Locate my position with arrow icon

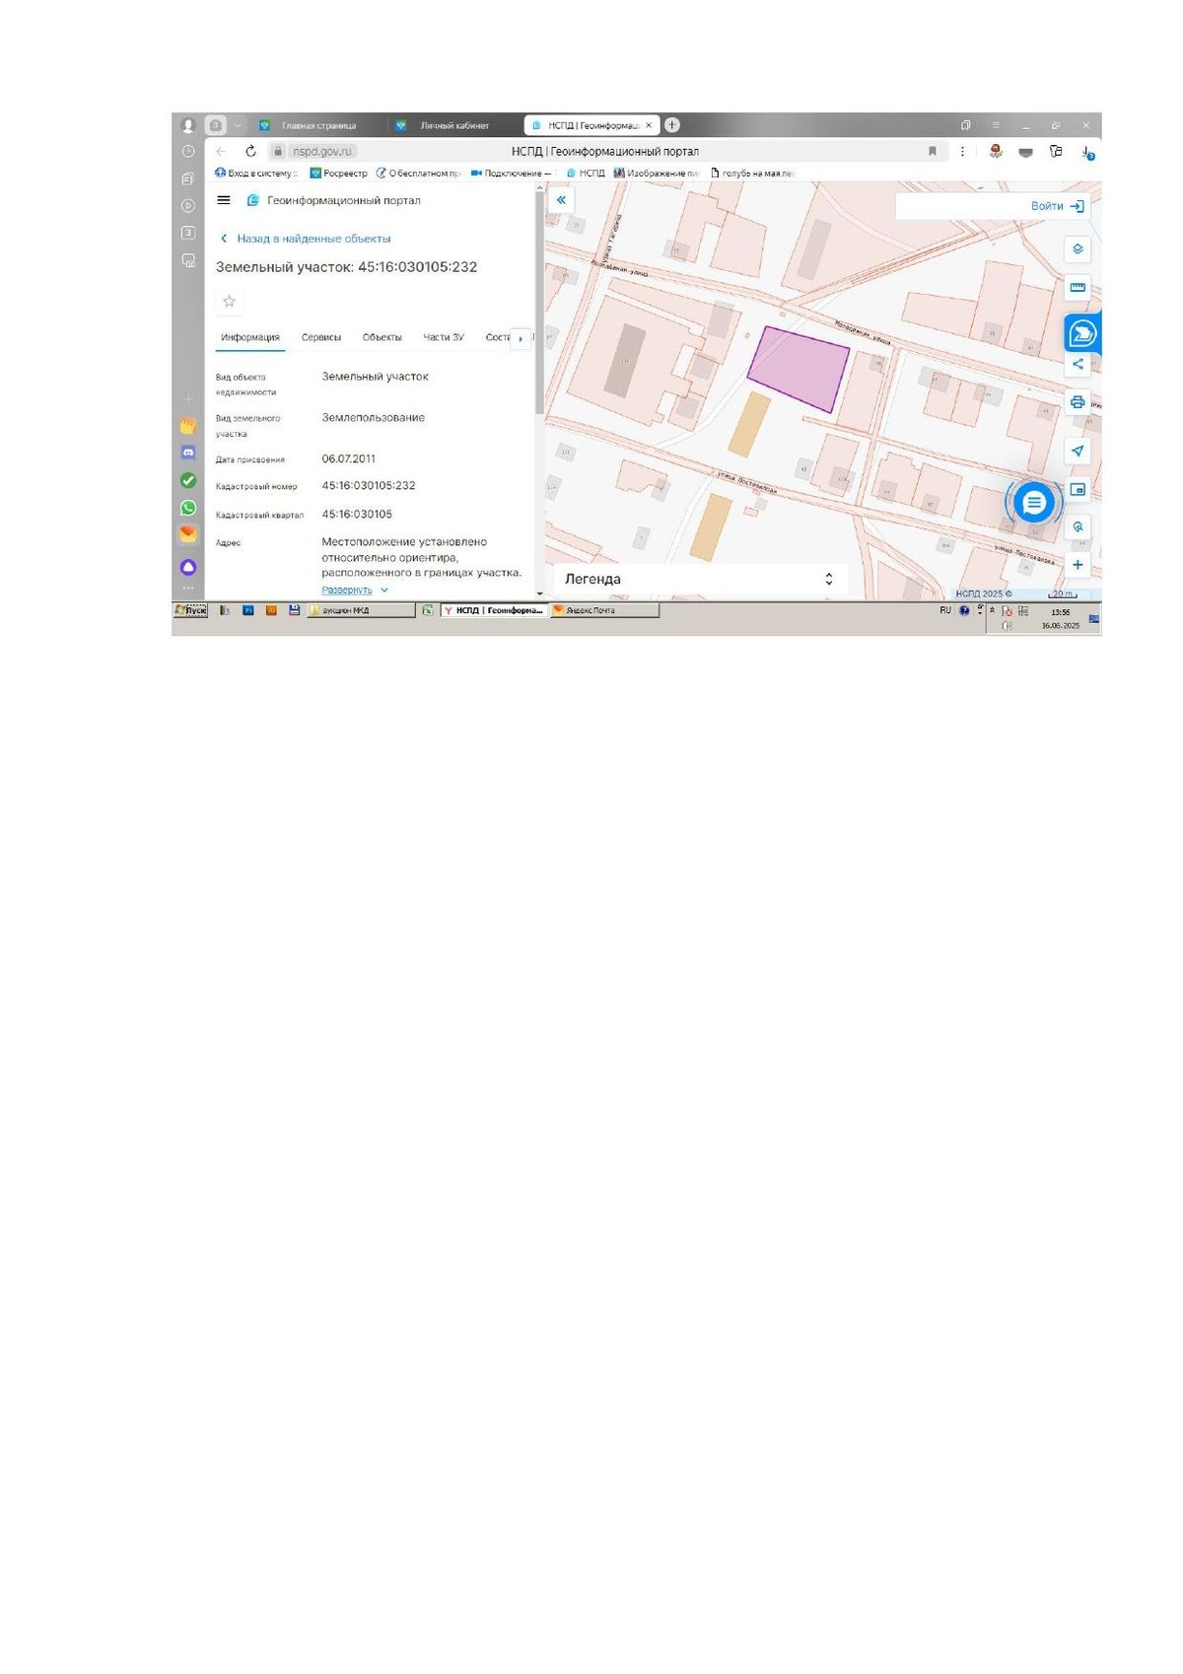coord(1078,451)
